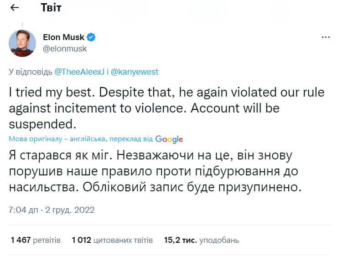Image resolution: width=337 pixels, height=256 pixels.
Task: Click the Google logo in translation note
Action: pyautogui.click(x=169, y=139)
